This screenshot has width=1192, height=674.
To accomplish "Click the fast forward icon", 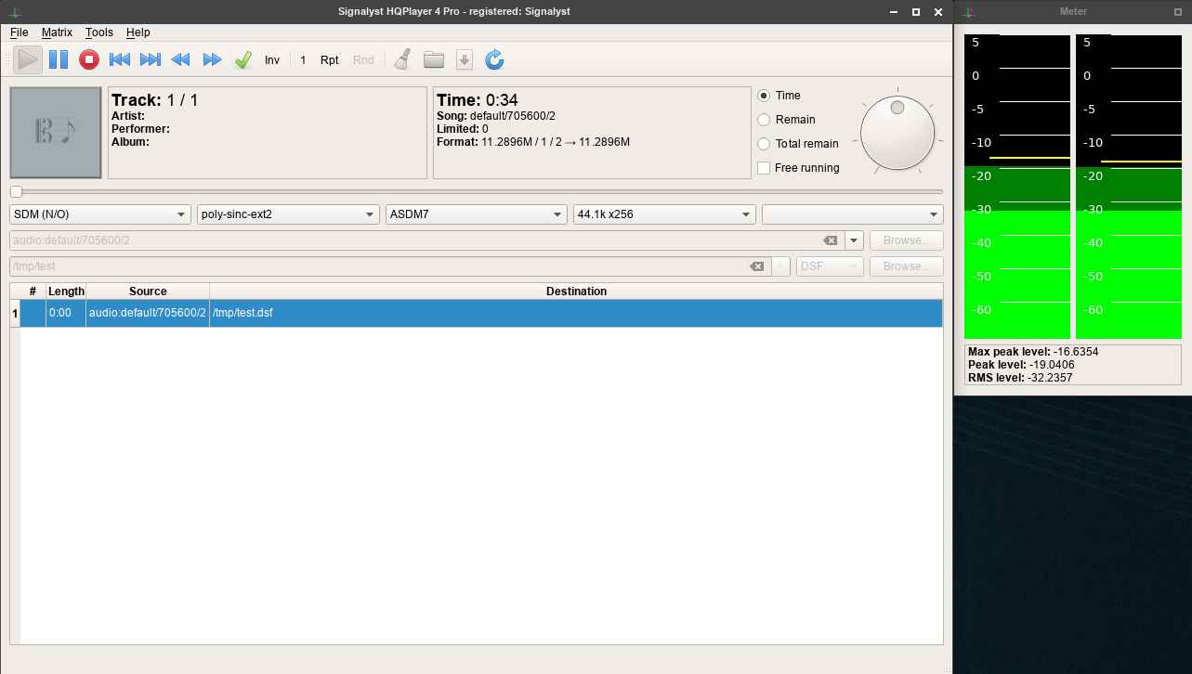I will coord(212,60).
